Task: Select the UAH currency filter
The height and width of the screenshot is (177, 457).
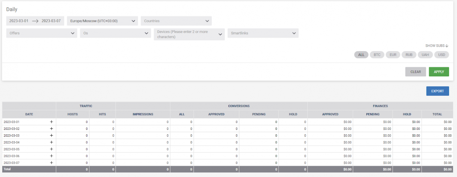Action: pos(425,55)
